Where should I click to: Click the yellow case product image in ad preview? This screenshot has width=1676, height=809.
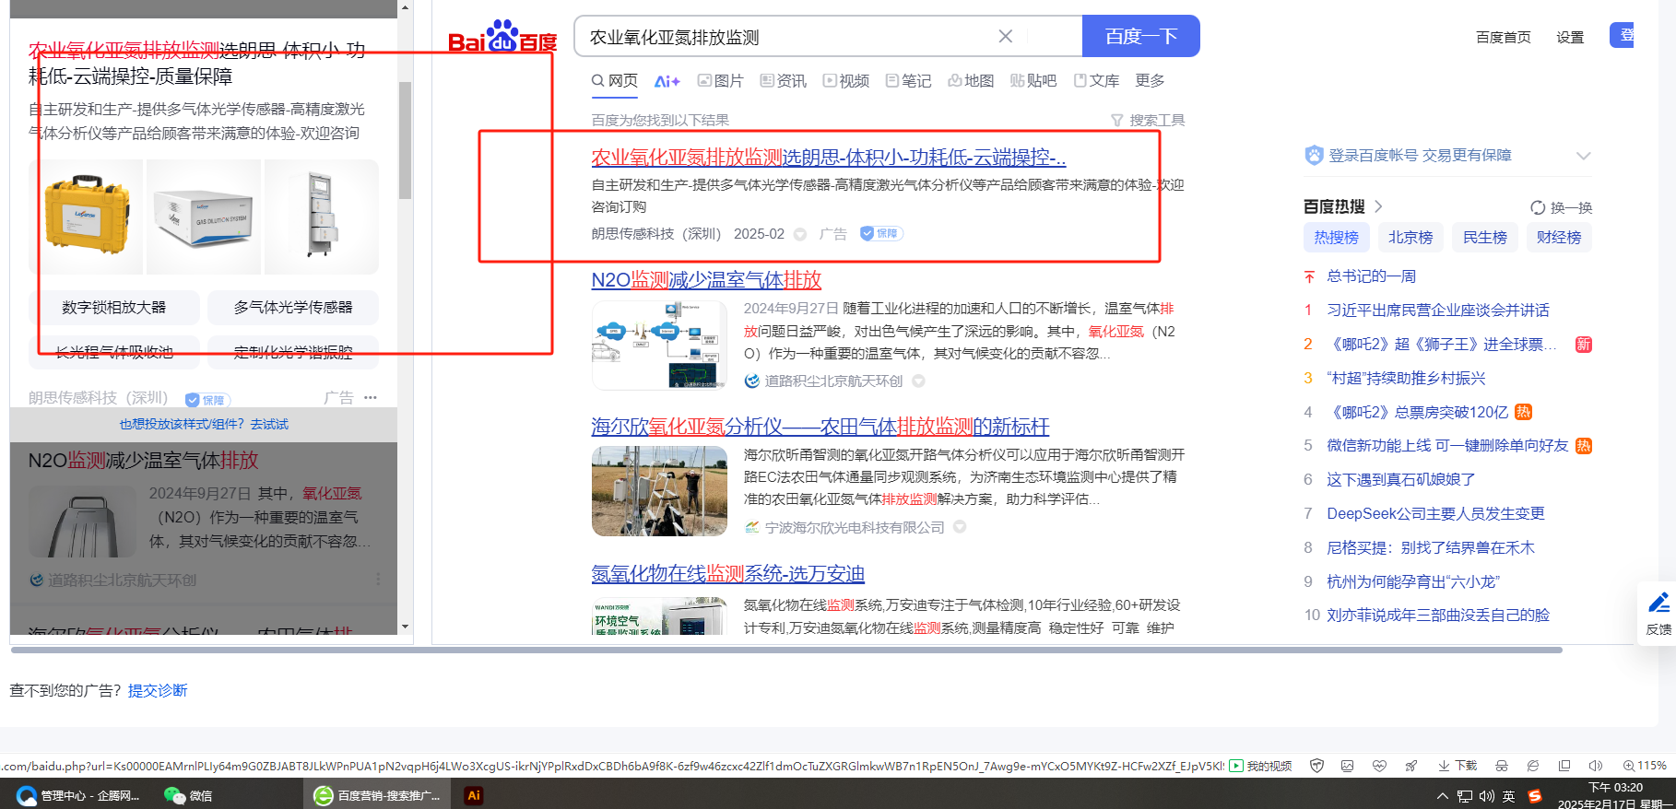(x=87, y=217)
